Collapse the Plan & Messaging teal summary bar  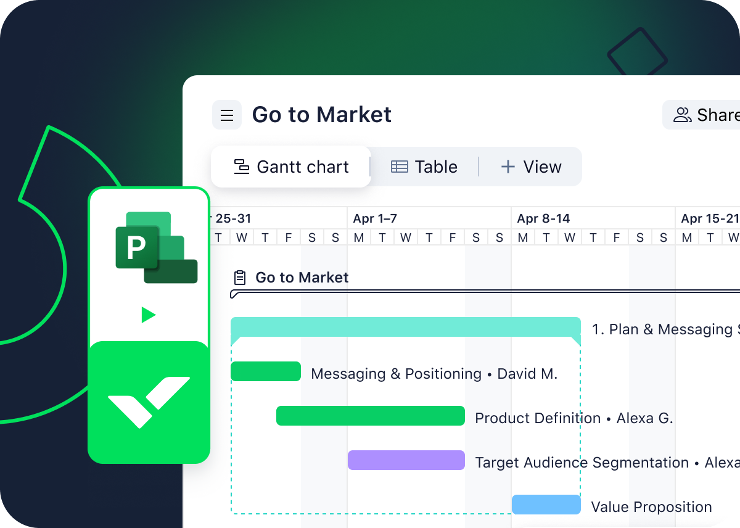point(406,327)
